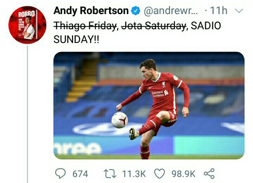The width and height of the screenshot is (253, 183).
Task: Click the football in the photo
Action: 119,120
